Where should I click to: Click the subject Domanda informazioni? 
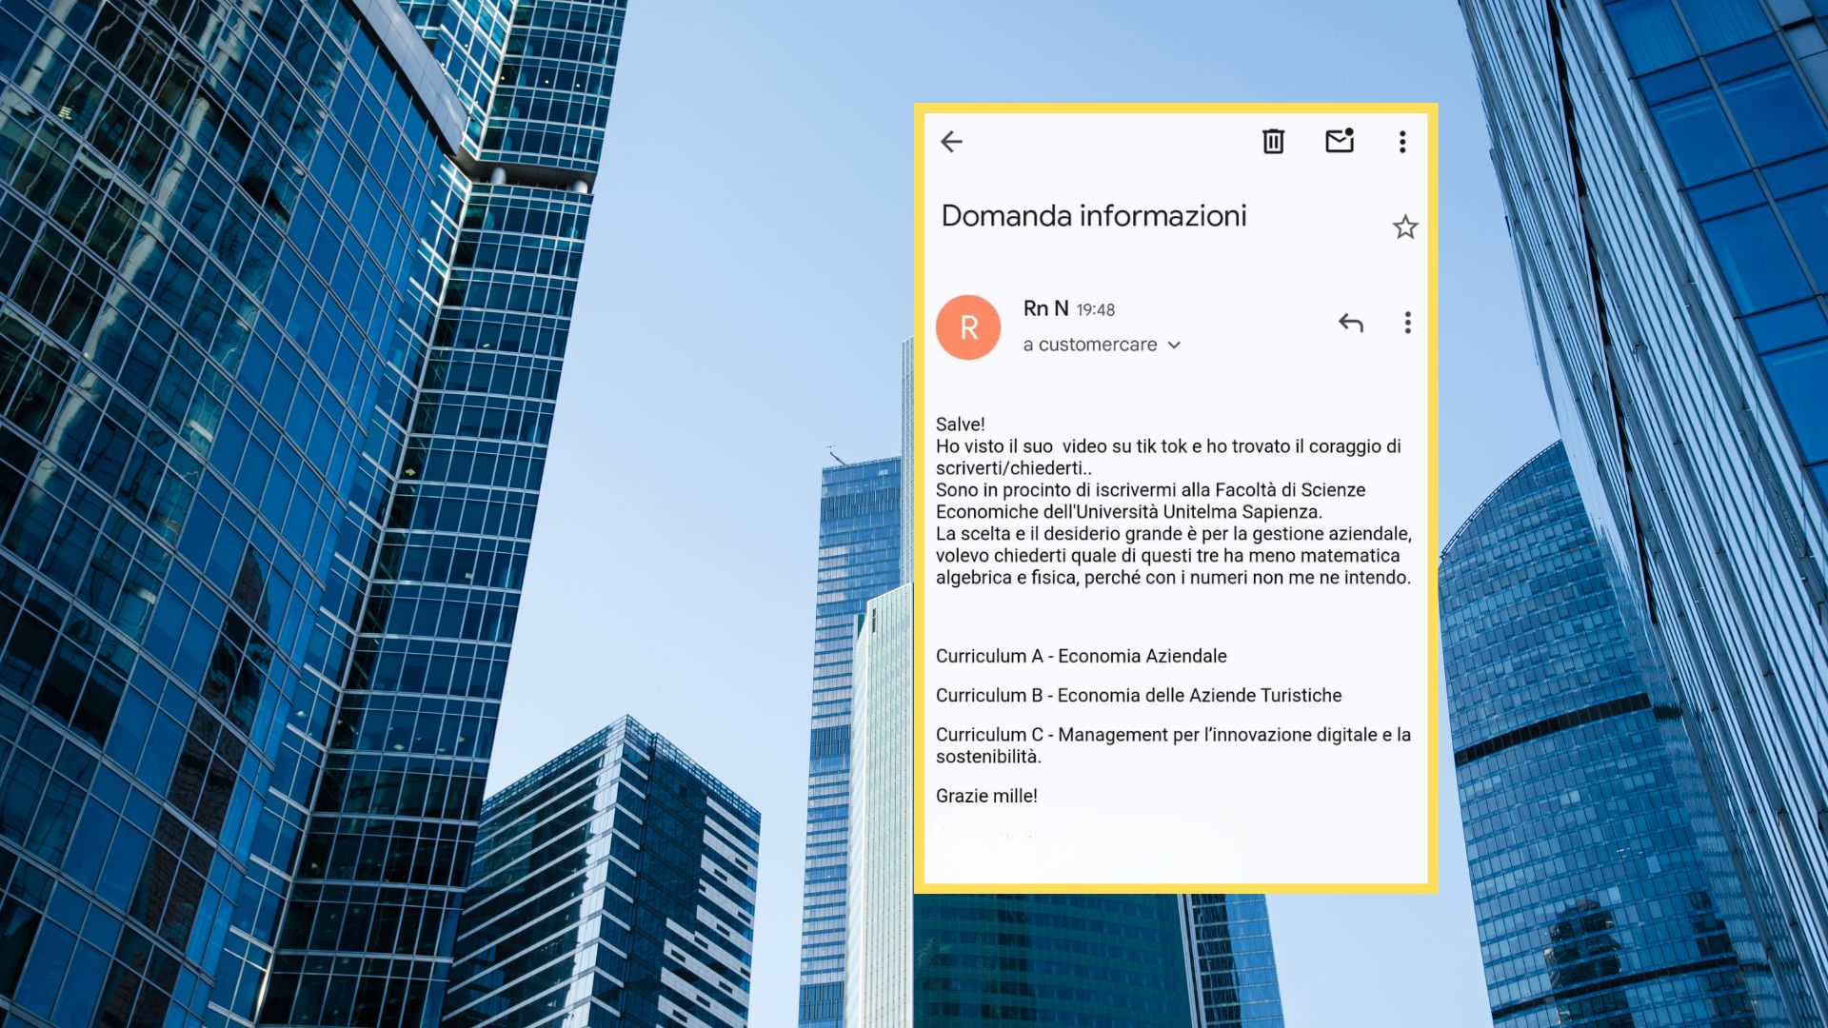[1093, 216]
